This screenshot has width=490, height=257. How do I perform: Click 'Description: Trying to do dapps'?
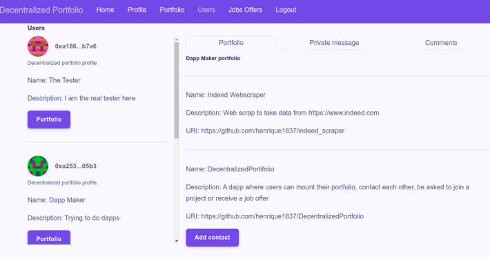tap(73, 218)
